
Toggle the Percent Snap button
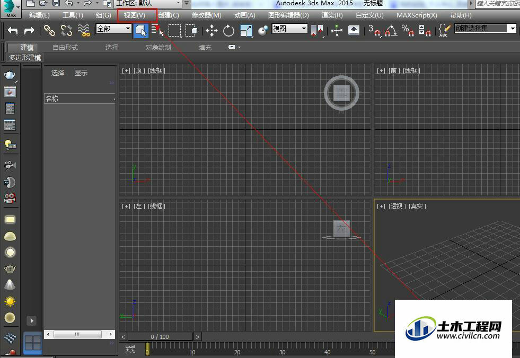point(408,31)
